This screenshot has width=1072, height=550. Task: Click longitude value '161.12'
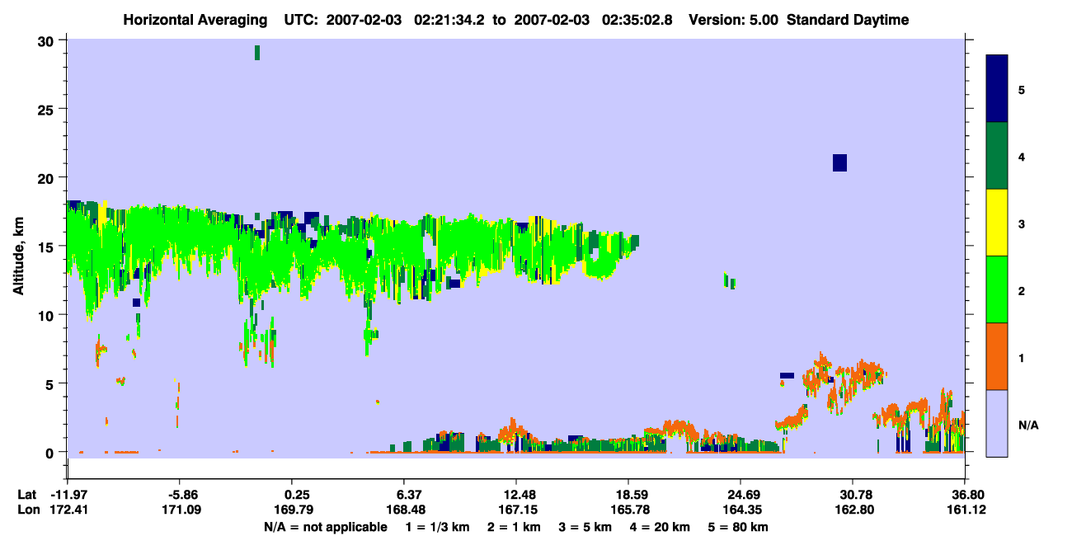(x=967, y=510)
